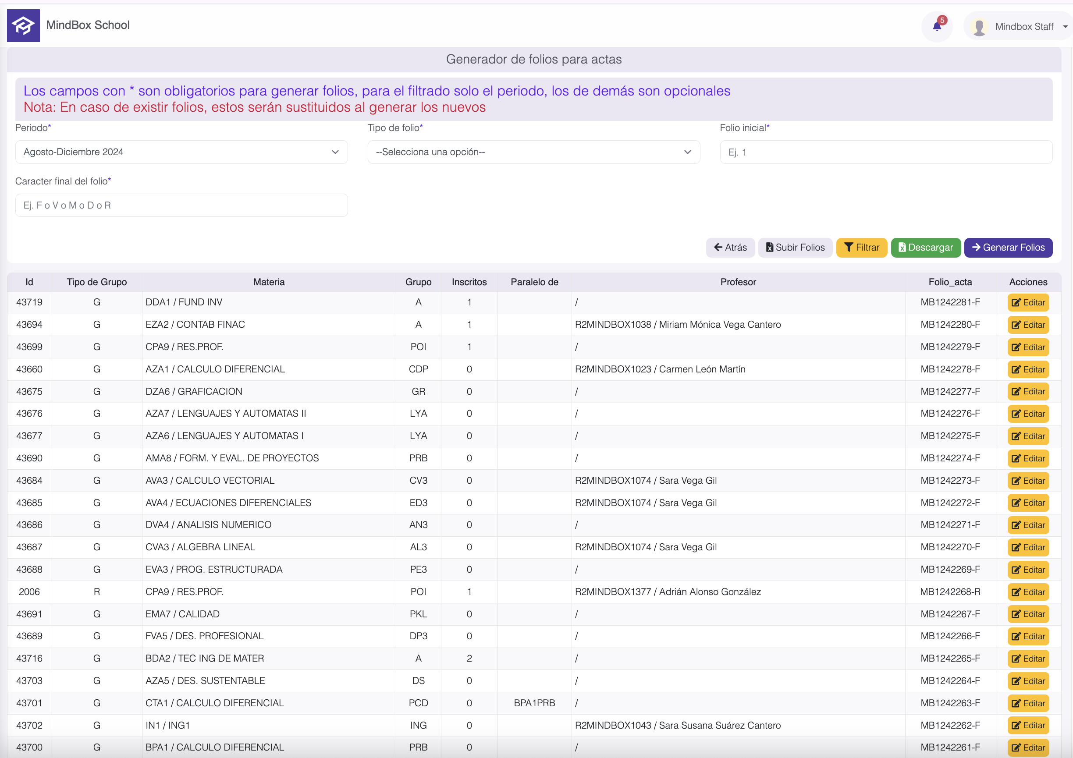Open the Tipo de folio dropdown
This screenshot has width=1073, height=758.
point(533,152)
